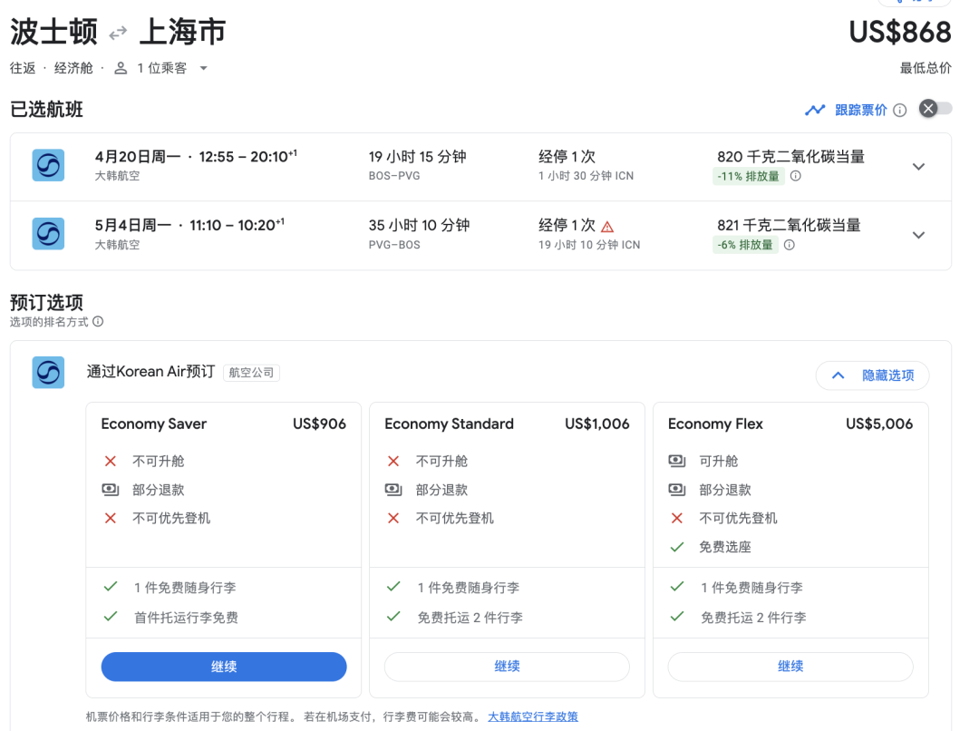Continue with Economy Flex fare

790,667
